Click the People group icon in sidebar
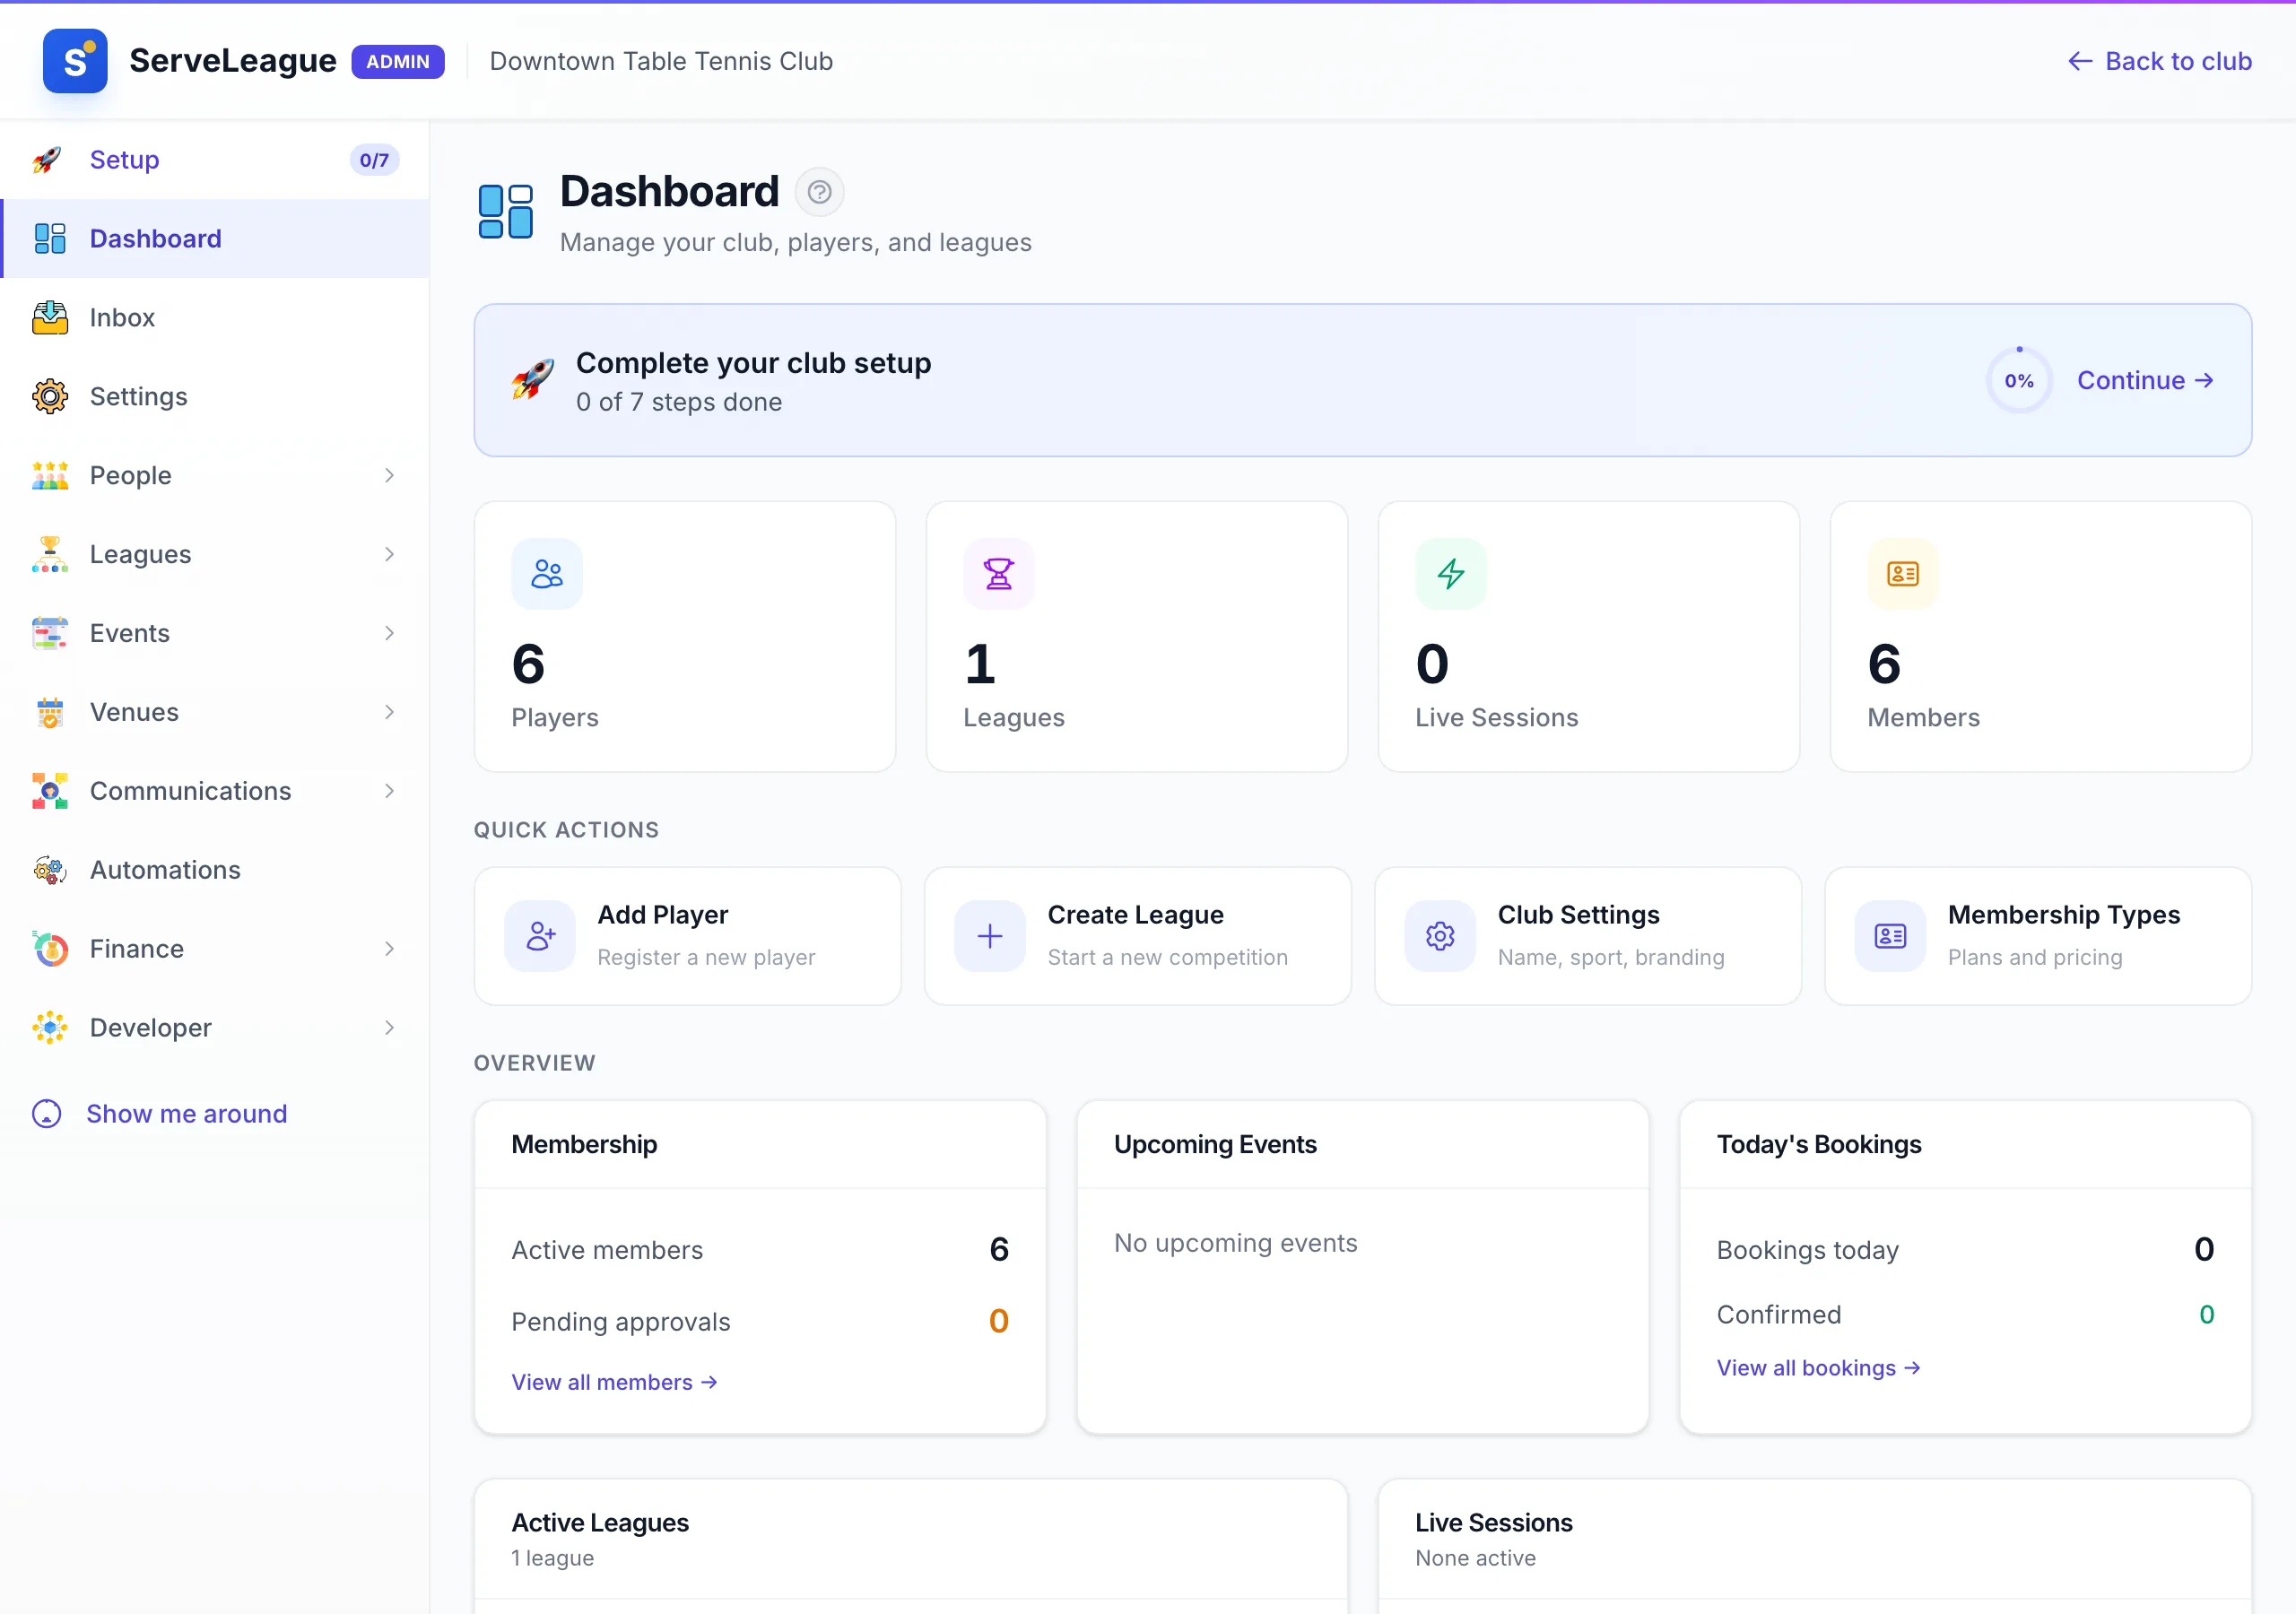 click(x=50, y=476)
